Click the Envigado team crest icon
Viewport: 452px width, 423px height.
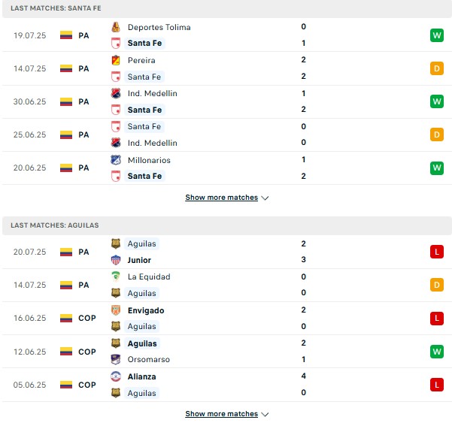tap(116, 310)
